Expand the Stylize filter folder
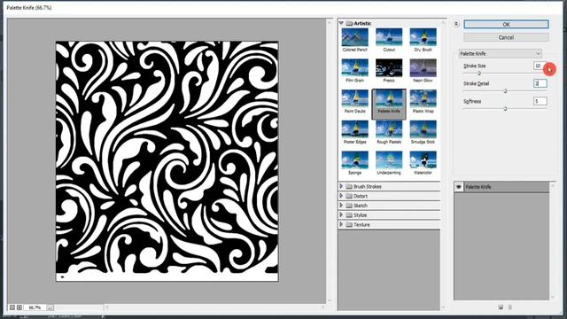 [x=341, y=214]
